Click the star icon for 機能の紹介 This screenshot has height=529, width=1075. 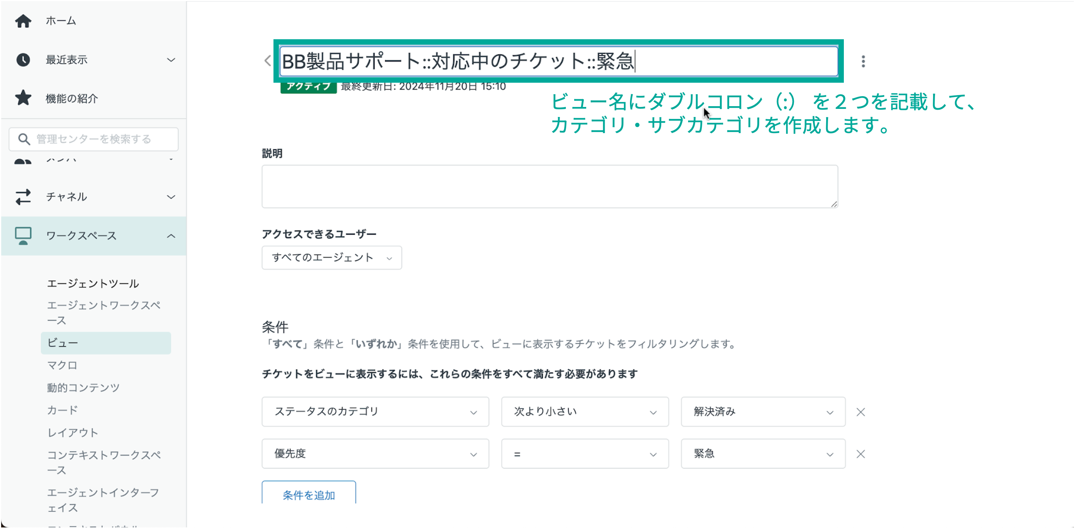23,98
